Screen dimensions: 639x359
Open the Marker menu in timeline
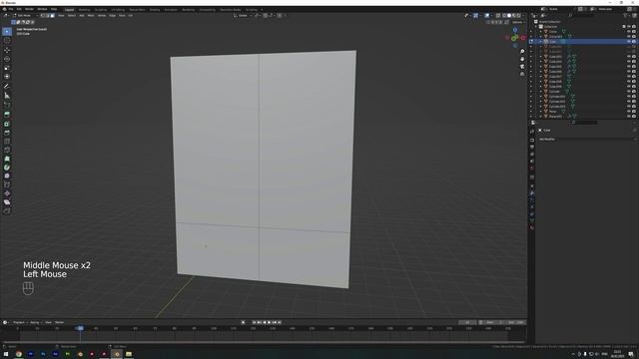(60, 322)
